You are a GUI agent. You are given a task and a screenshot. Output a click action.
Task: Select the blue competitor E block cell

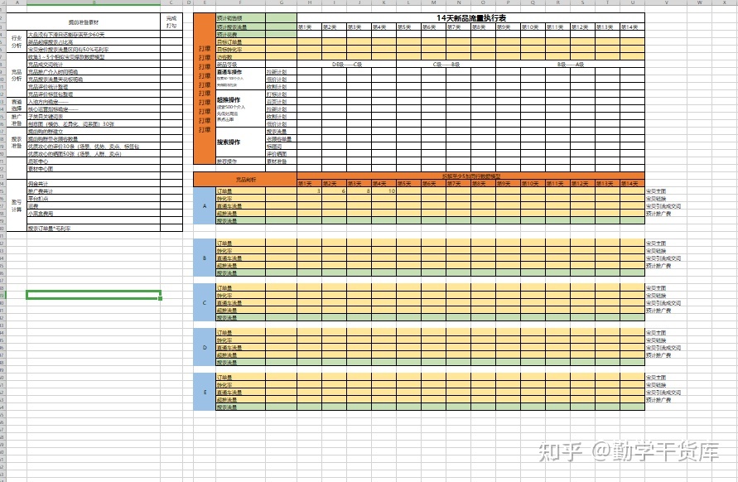click(204, 392)
